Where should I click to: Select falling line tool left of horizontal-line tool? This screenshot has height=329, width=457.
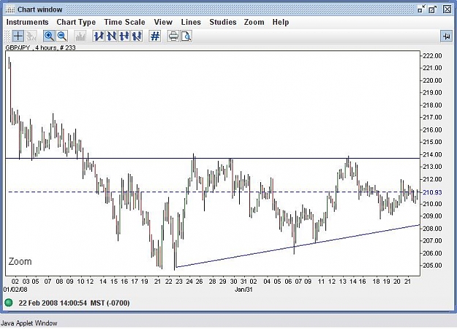click(111, 36)
